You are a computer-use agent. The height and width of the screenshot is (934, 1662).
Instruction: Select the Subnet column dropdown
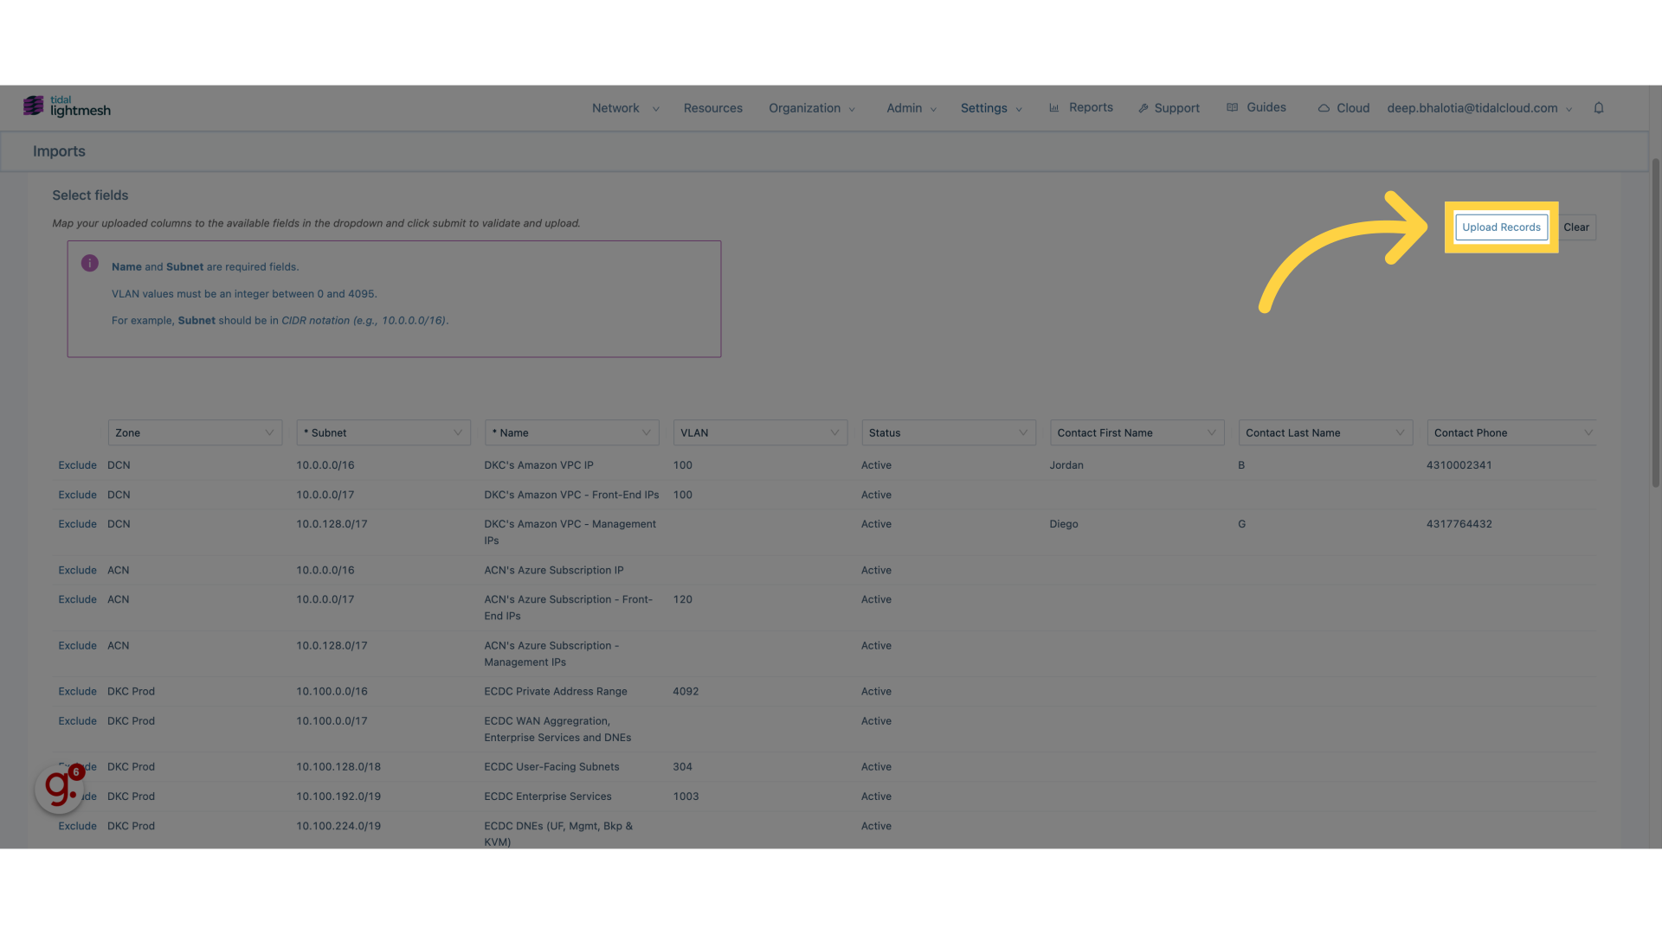[x=383, y=432]
